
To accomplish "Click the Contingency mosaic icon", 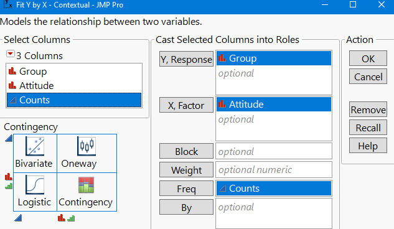I will (x=86, y=185).
